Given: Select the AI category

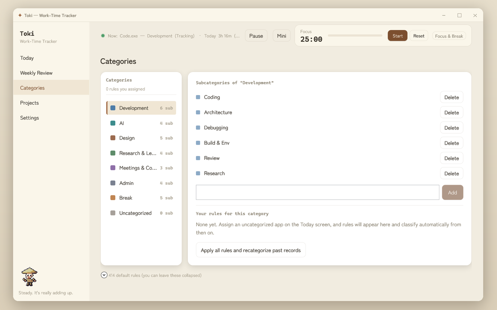Looking at the screenshot, I should [141, 123].
